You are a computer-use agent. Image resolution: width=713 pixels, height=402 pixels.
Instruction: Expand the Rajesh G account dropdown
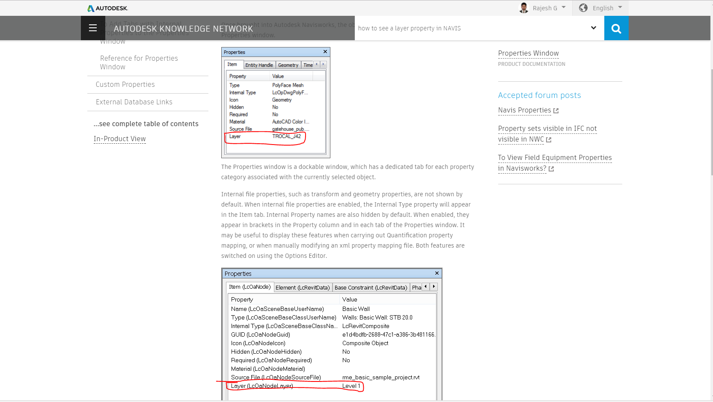pyautogui.click(x=563, y=7)
